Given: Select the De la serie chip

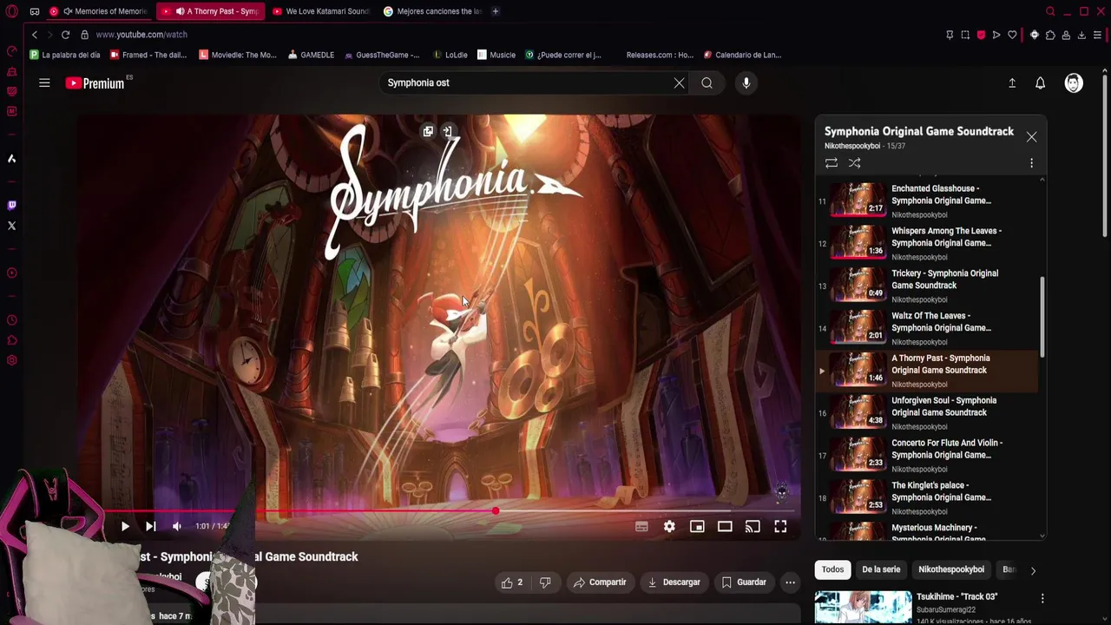Looking at the screenshot, I should (x=881, y=569).
